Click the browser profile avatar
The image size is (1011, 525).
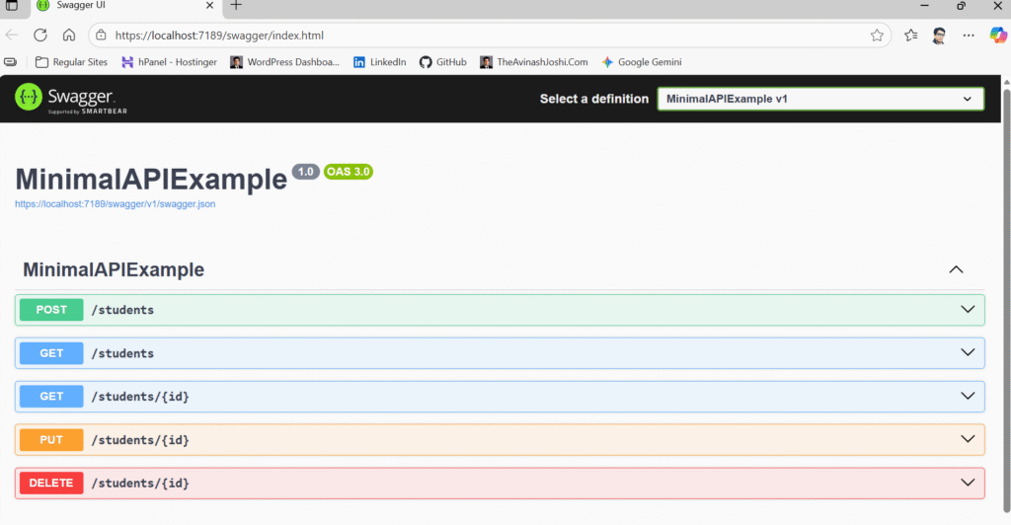coord(939,36)
